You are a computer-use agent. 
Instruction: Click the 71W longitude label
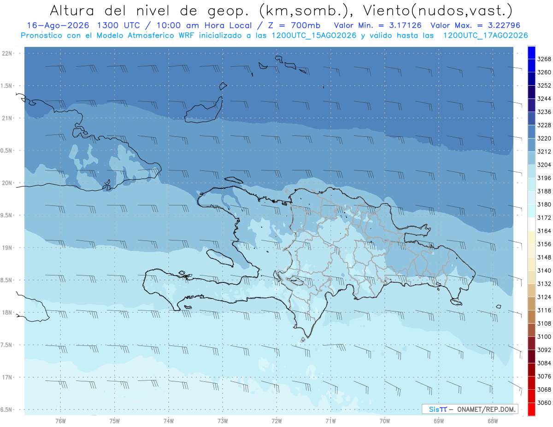pyautogui.click(x=330, y=421)
